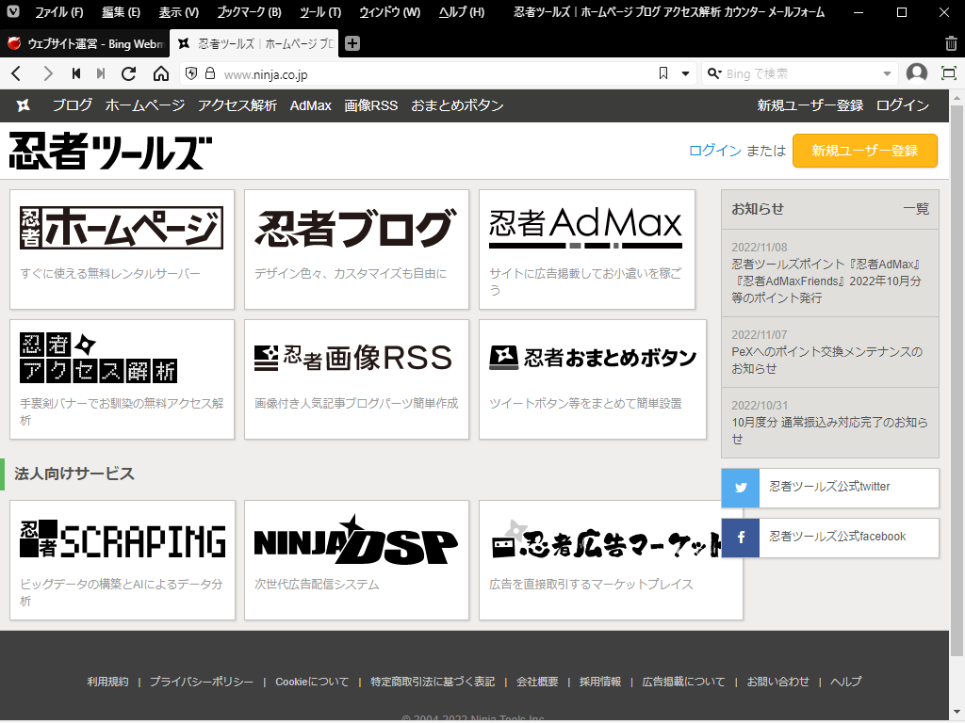Click アクセス解析 in the site navbar

(237, 105)
